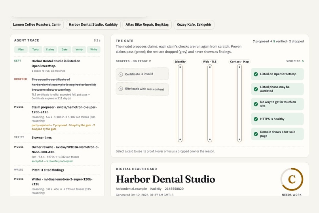Select the Writer nemotron-3-super model entry

point(57,186)
